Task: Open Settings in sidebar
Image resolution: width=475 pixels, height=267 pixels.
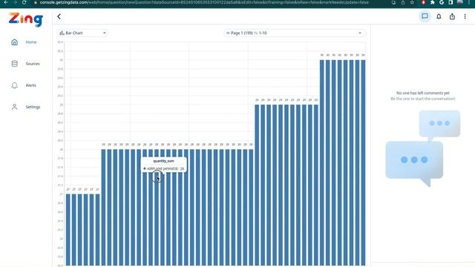Action: click(x=33, y=107)
